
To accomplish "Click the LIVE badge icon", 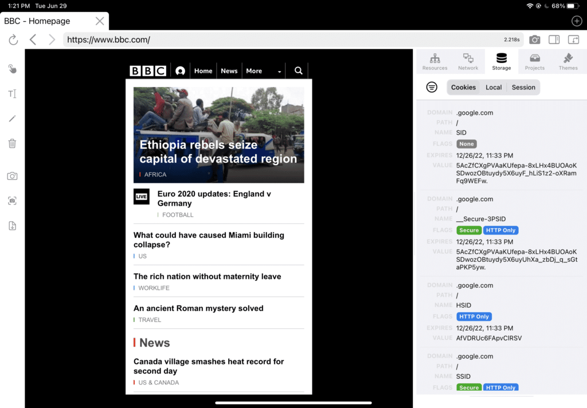I will click(142, 197).
